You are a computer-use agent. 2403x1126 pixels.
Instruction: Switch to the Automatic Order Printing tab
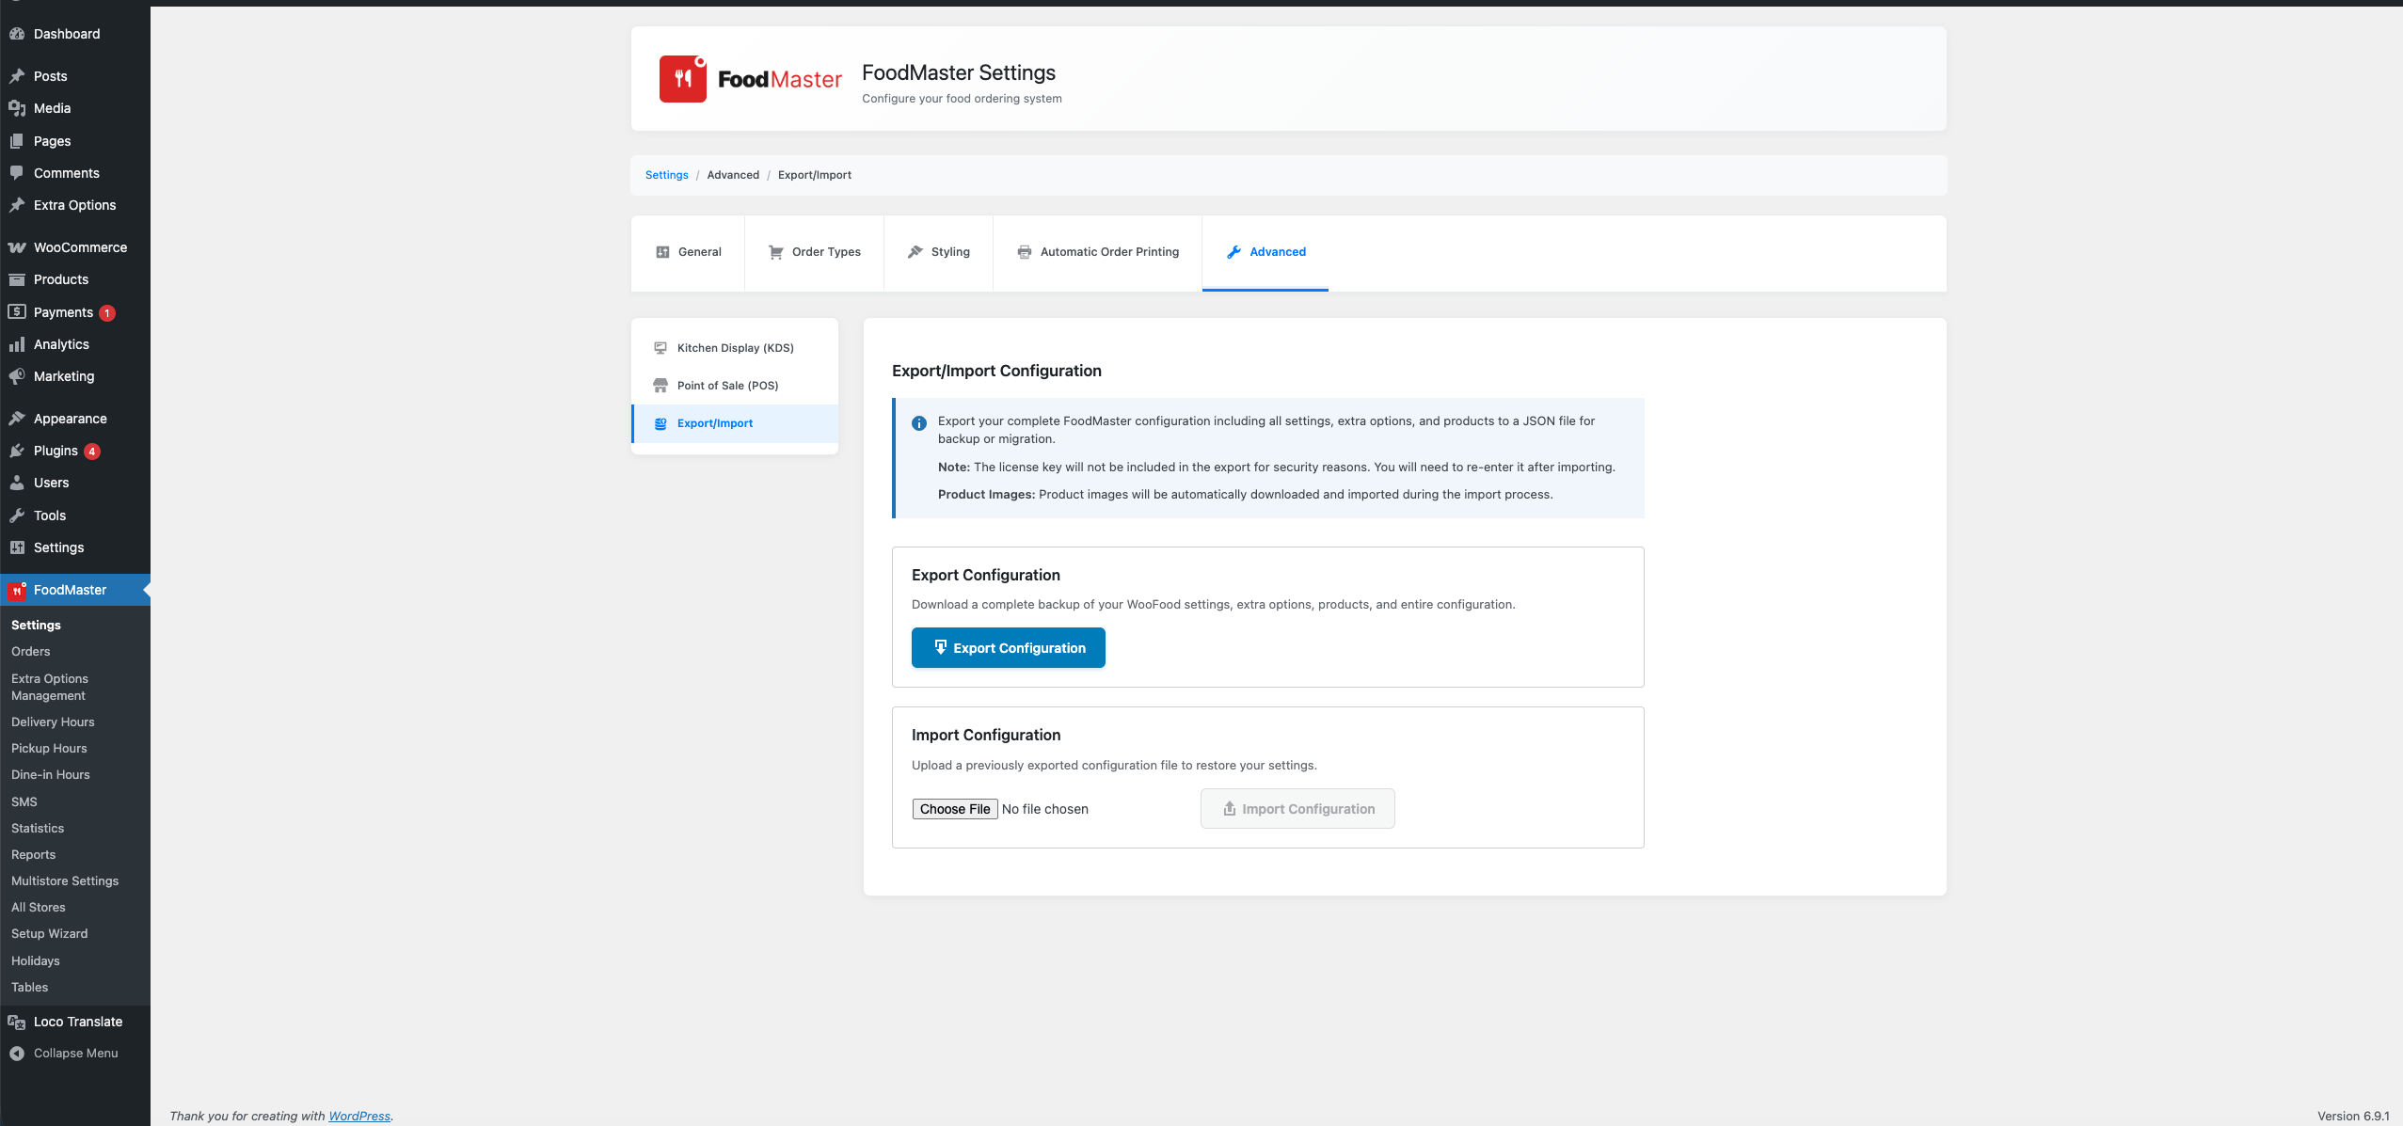[x=1096, y=251]
